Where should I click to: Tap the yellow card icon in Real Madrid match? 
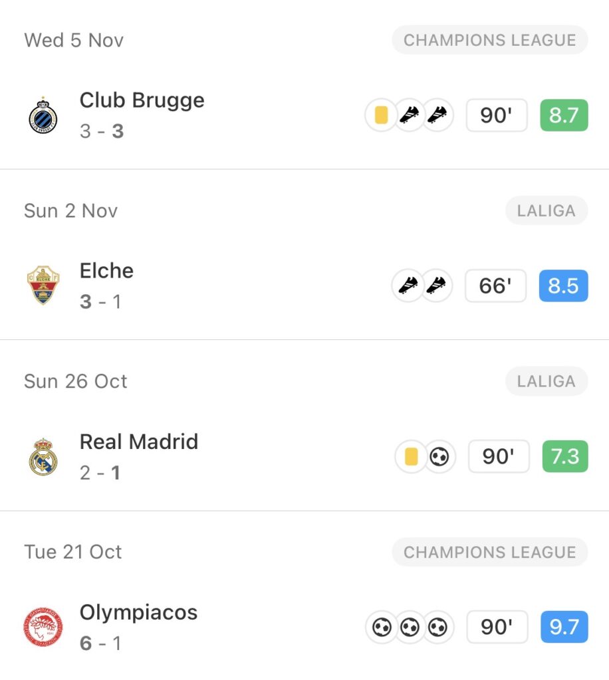click(411, 457)
